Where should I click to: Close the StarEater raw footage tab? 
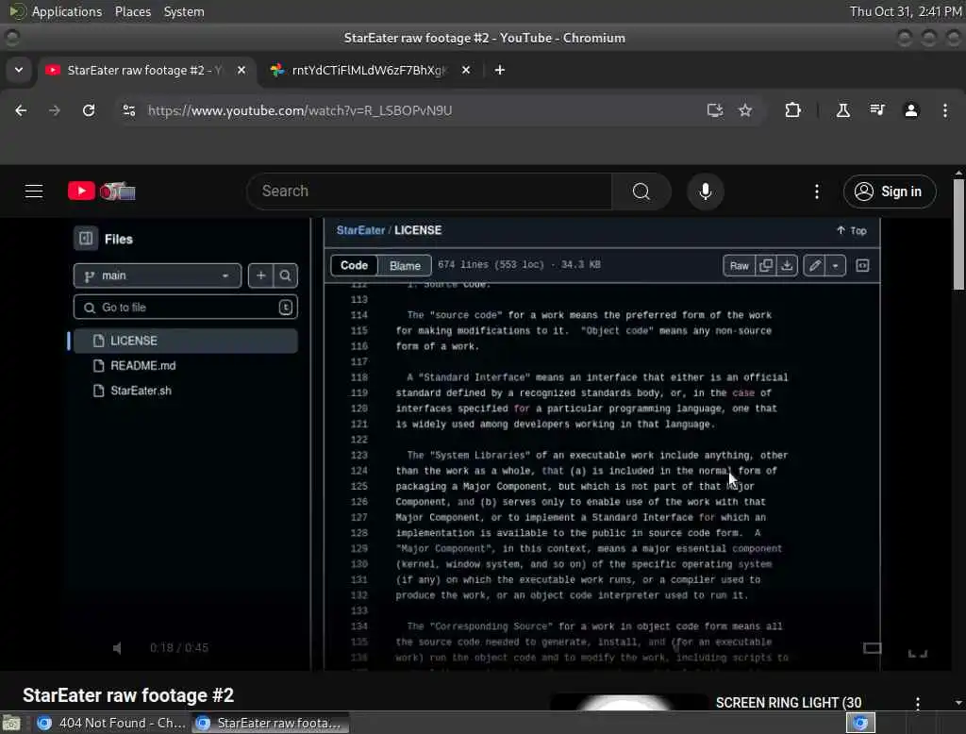(x=241, y=70)
